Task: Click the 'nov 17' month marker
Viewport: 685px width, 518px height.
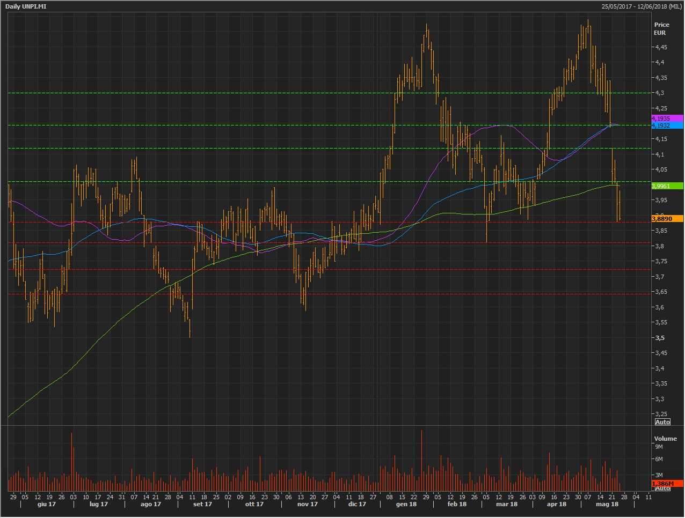Action: 307,504
